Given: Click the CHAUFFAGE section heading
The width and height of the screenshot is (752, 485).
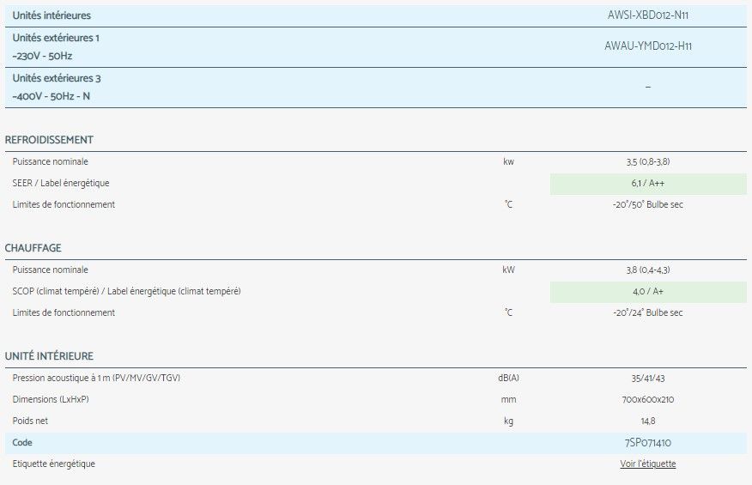Looking at the screenshot, I should point(33,248).
